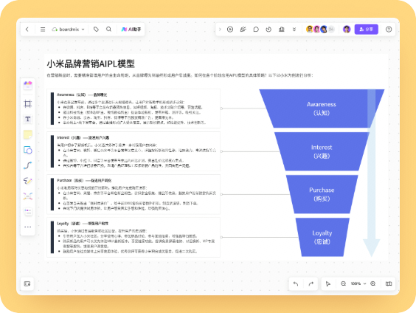Click the tag icon in top toolbar
The height and width of the screenshot is (313, 416).
[96, 30]
